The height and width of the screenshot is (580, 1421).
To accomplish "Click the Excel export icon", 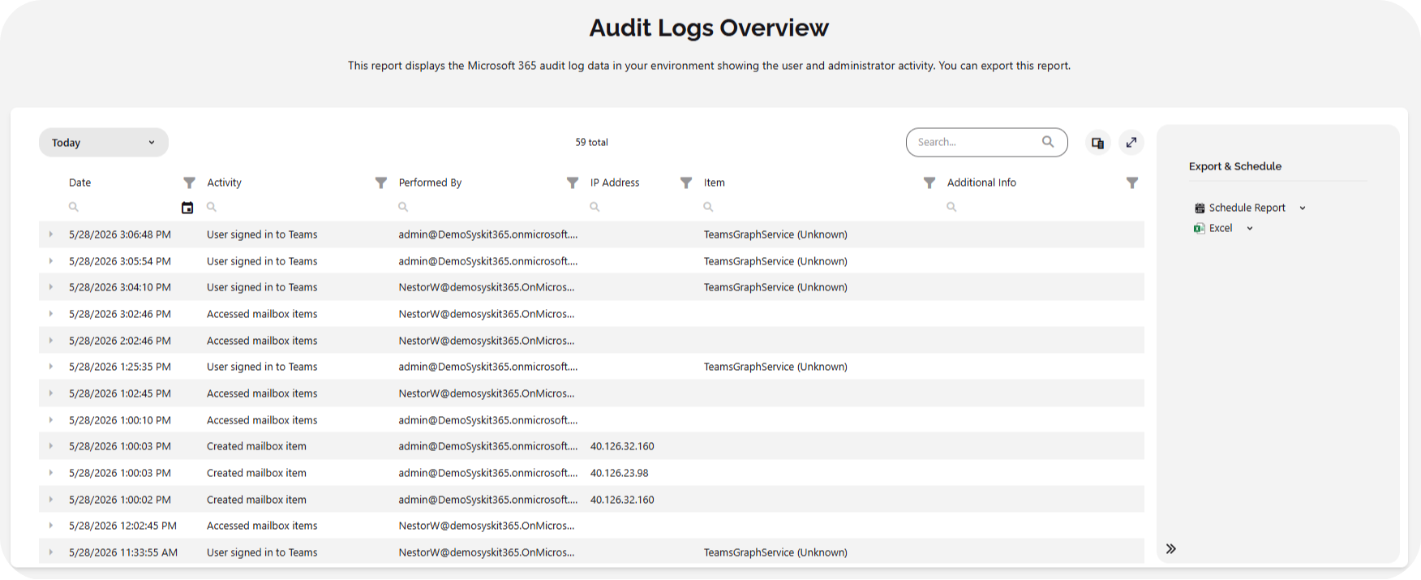I will pos(1199,229).
